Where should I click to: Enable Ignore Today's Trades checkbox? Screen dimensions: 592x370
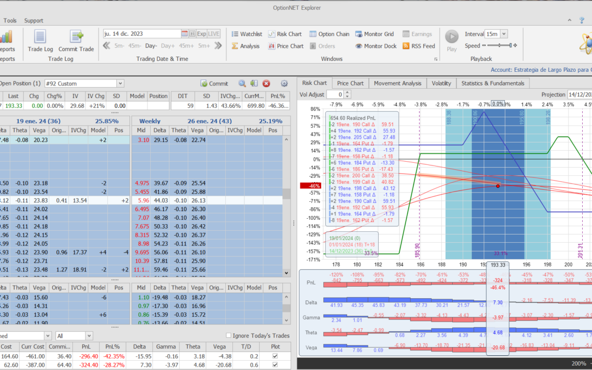229,335
